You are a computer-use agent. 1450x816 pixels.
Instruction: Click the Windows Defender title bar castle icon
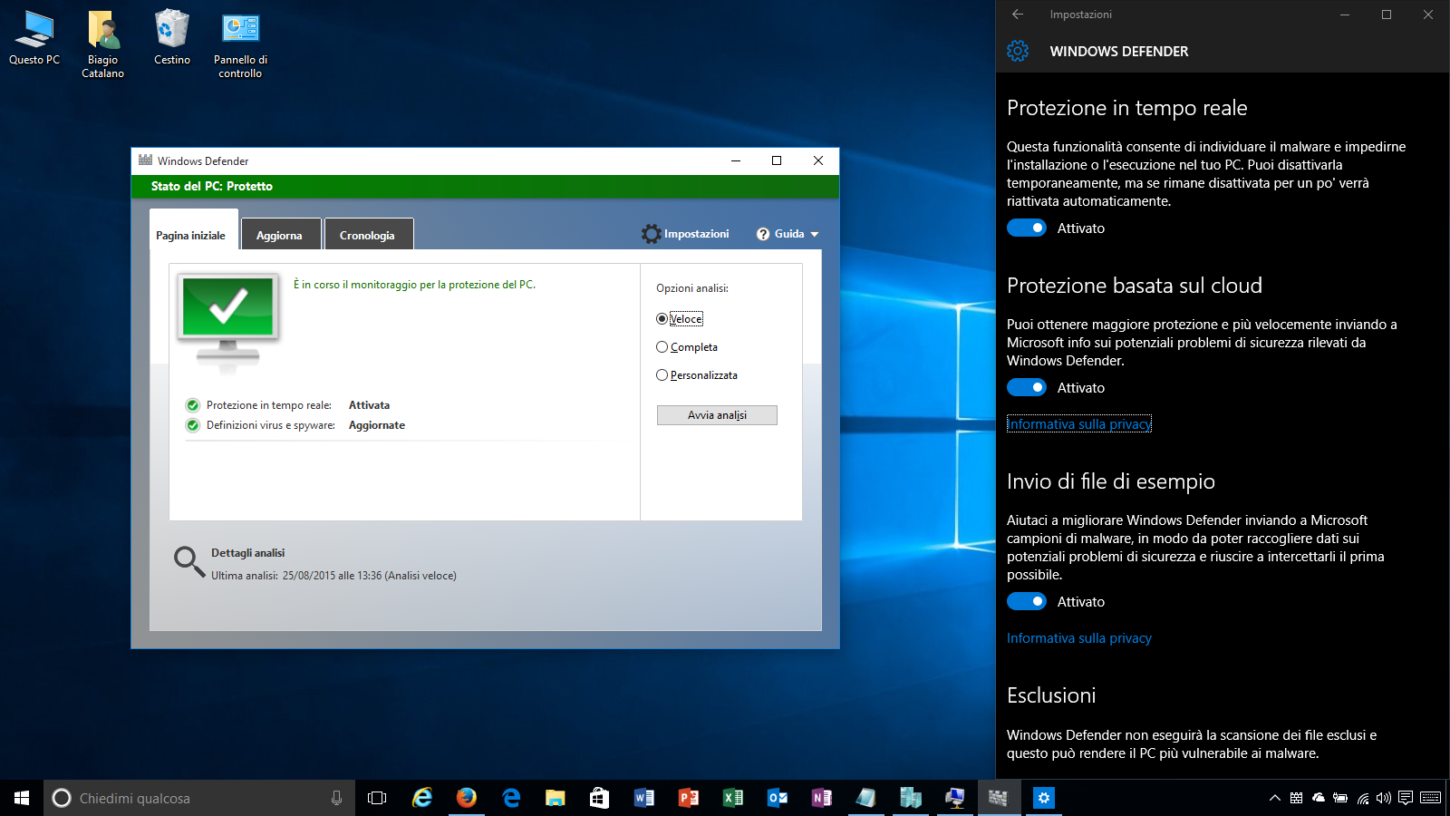pos(145,160)
